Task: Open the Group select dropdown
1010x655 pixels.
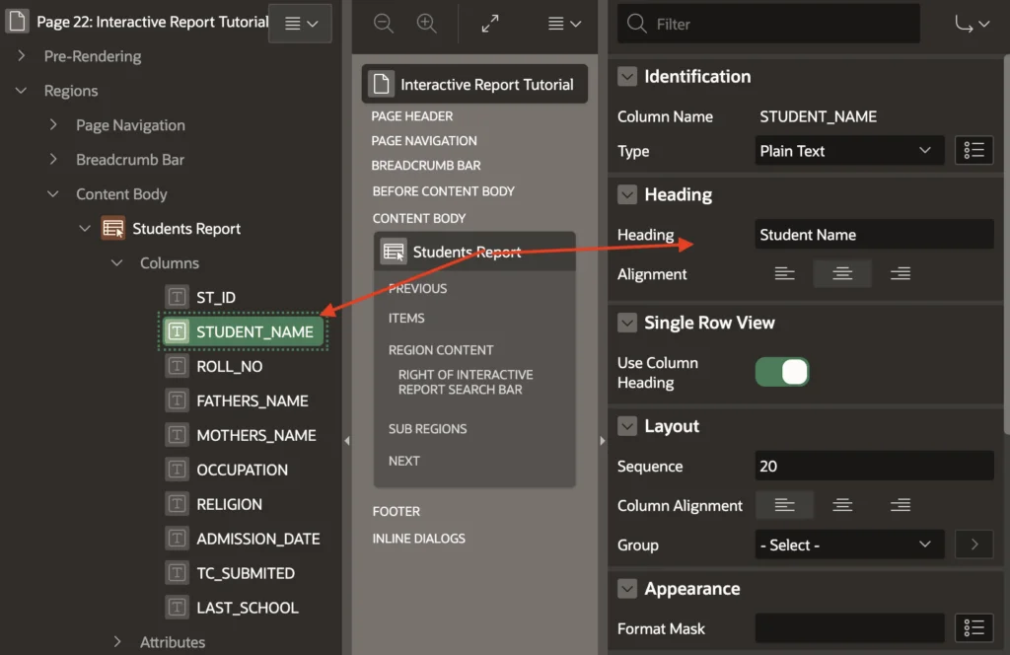Action: pyautogui.click(x=849, y=545)
